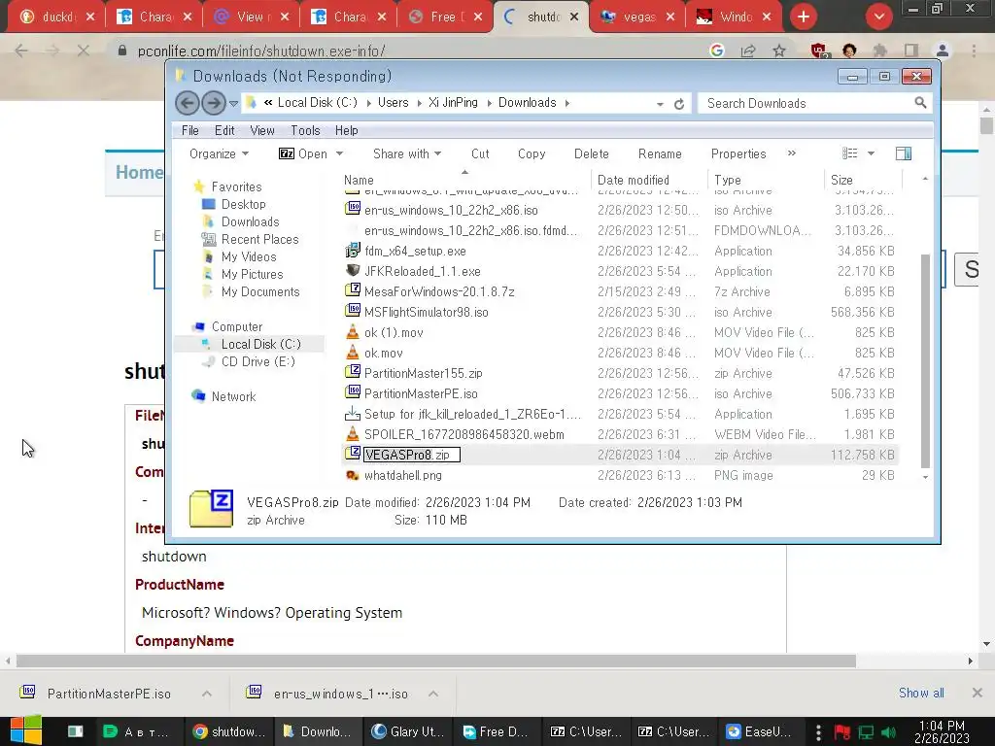Select ok.mov VLC file icon
This screenshot has width=995, height=746.
(353, 353)
